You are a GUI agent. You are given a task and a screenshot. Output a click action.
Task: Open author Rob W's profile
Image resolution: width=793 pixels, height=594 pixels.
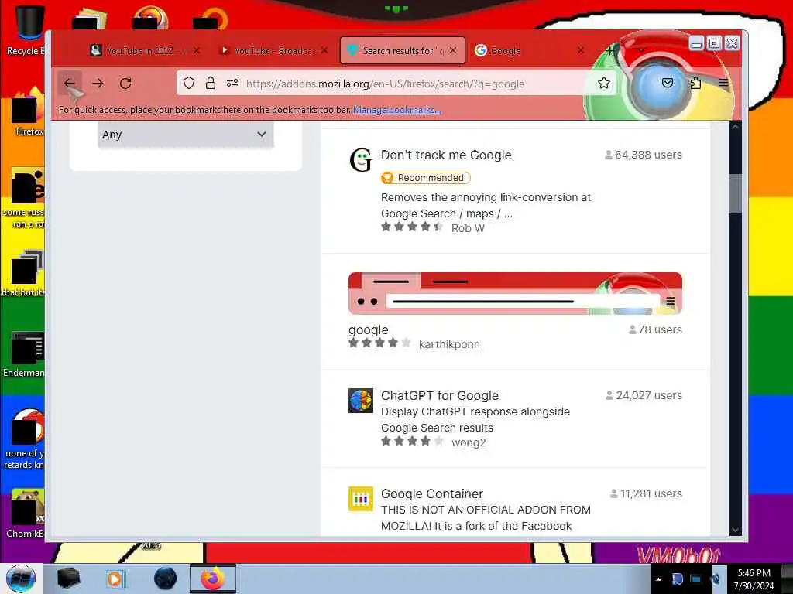(x=468, y=228)
